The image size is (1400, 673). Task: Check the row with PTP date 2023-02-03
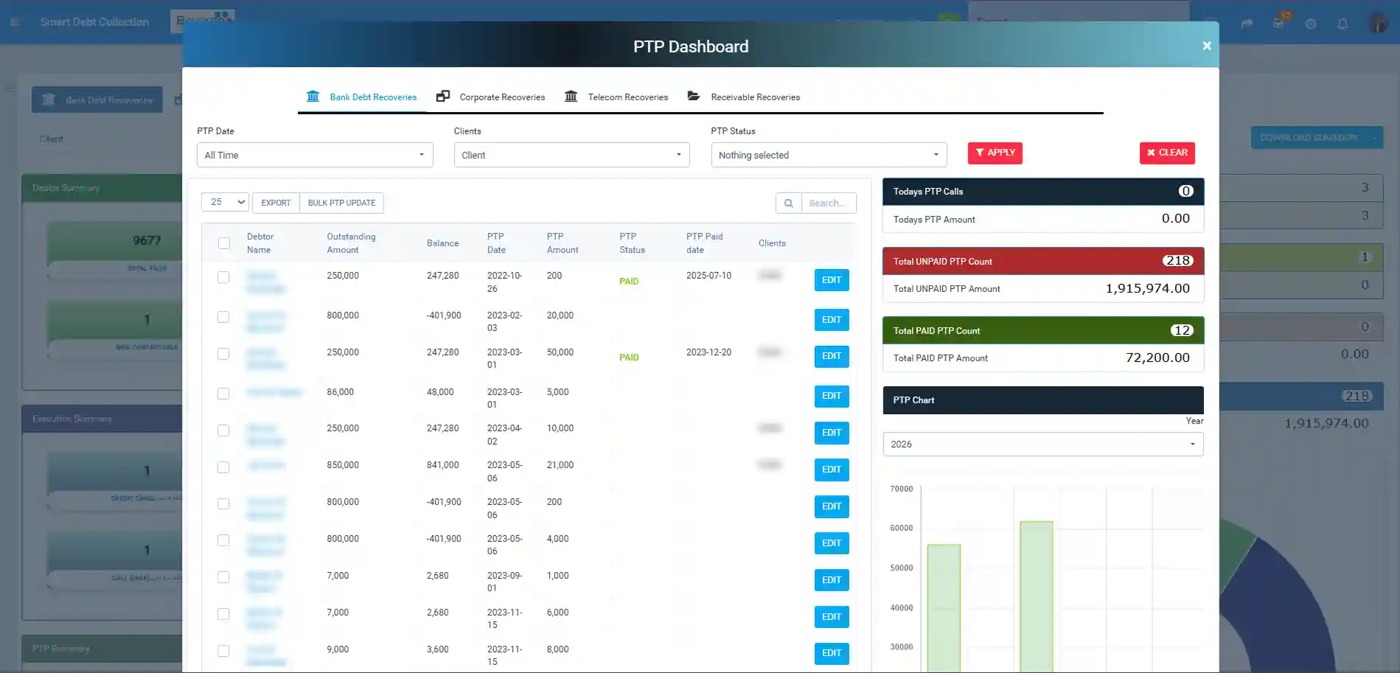(x=223, y=317)
